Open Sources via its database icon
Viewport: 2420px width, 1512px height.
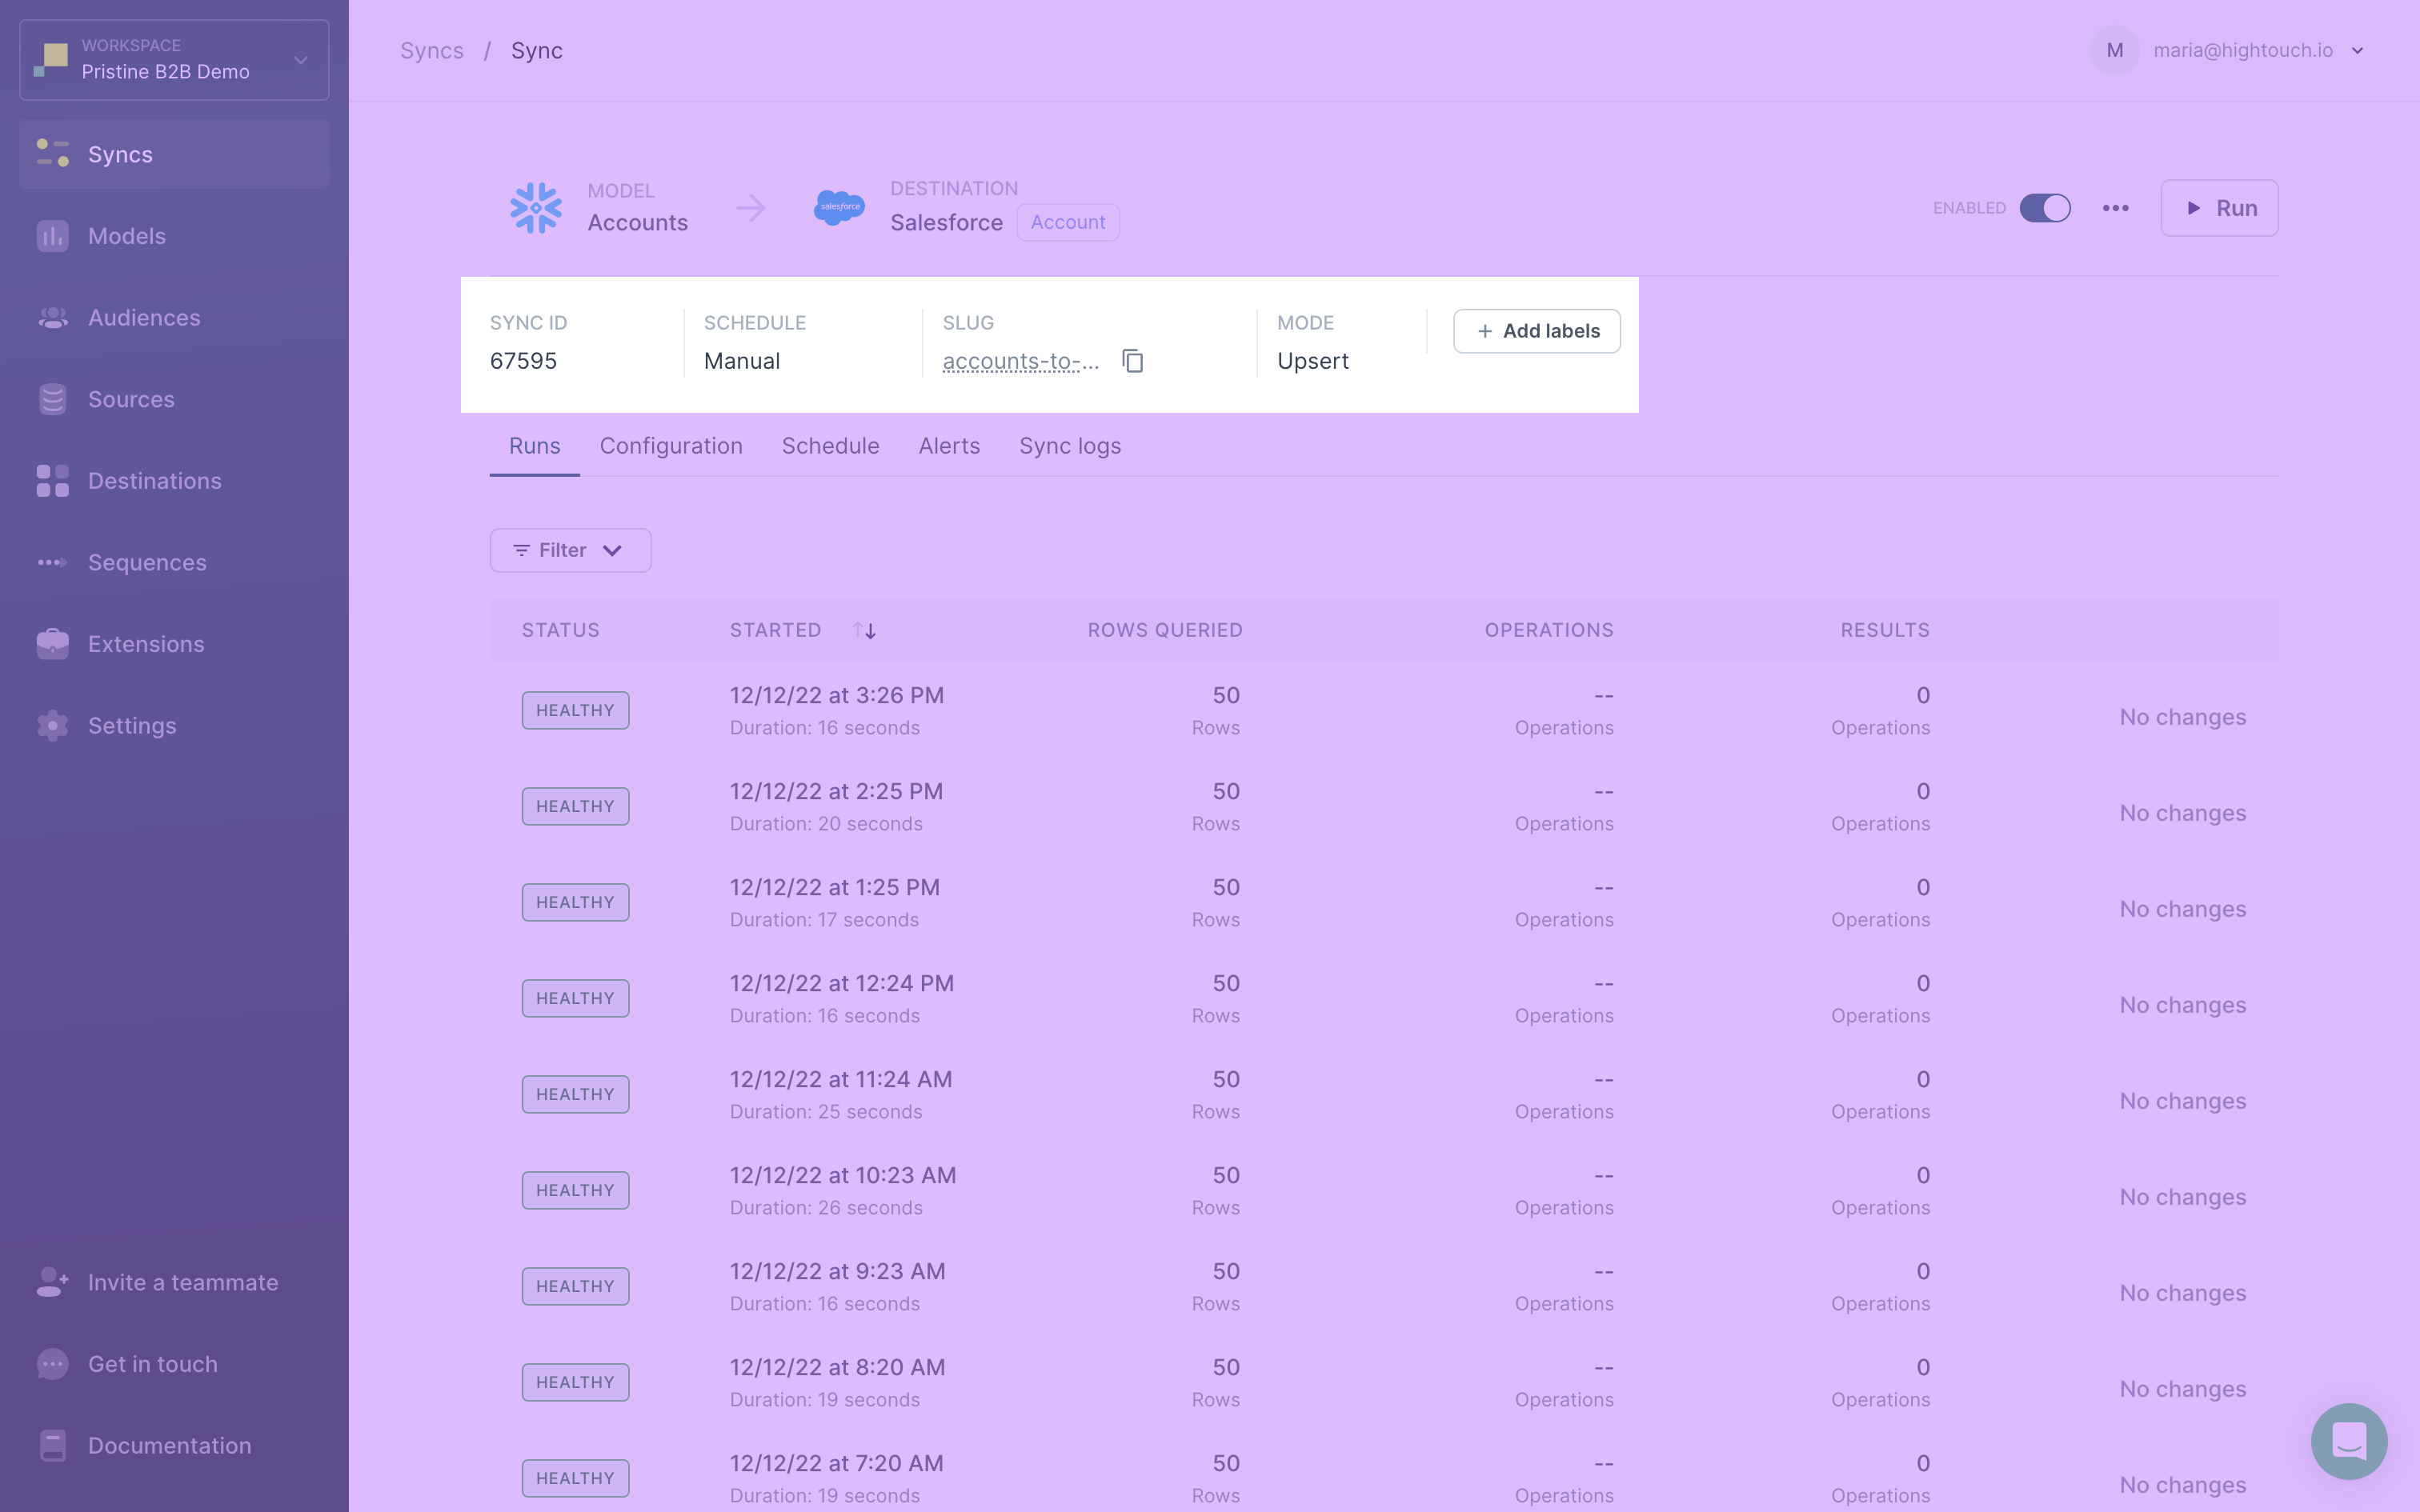52,399
